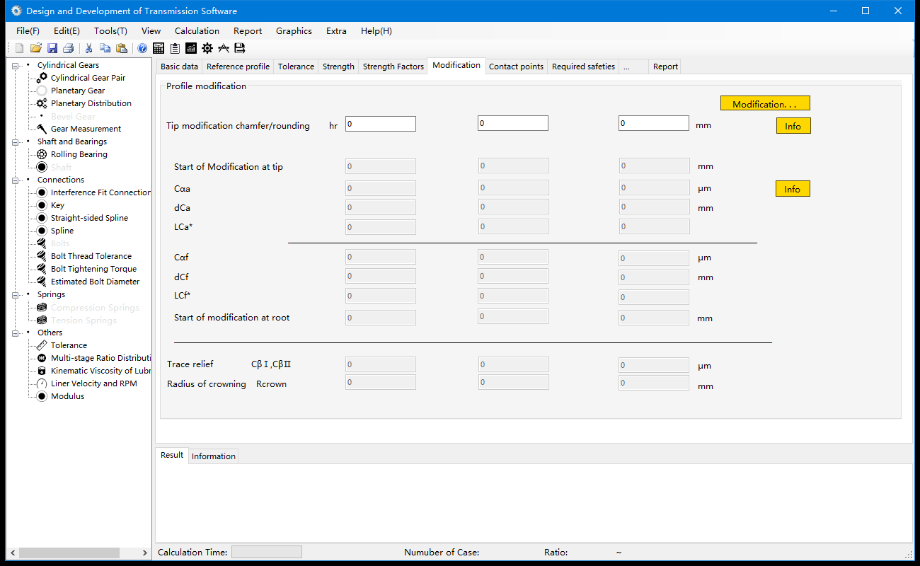
Task: Click the Cylindrical Gear Pair gear icon
Action: (42, 78)
